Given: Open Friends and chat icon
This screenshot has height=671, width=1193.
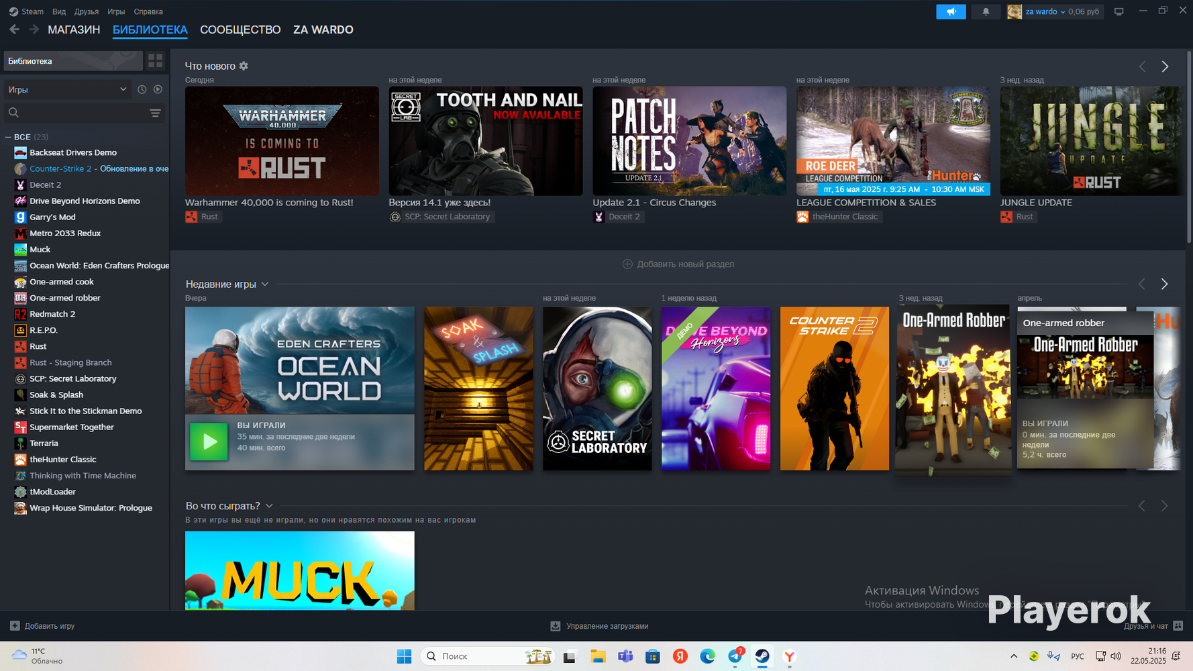Looking at the screenshot, I should click(1178, 626).
